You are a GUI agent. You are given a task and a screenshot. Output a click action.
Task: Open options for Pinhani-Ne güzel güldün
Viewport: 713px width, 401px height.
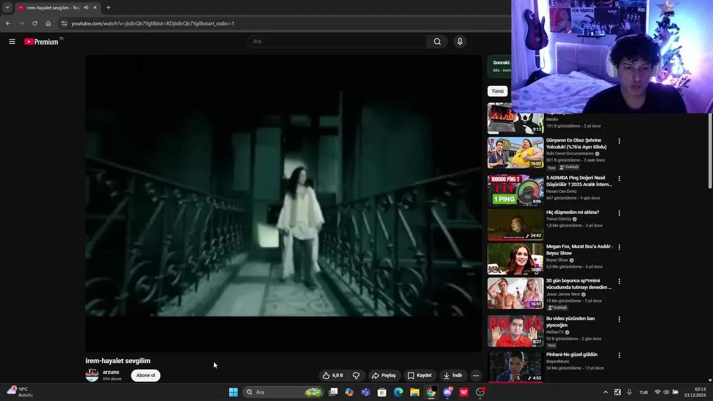tap(619, 355)
